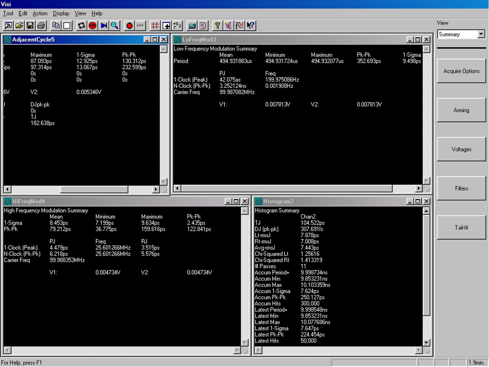Screen dimensions: 489x367
Task: Click the context help arrow-question icon
Action: (x=251, y=25)
